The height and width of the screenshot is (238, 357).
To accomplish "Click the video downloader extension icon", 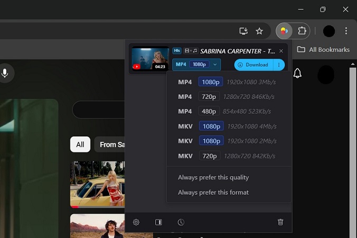I will tap(284, 31).
